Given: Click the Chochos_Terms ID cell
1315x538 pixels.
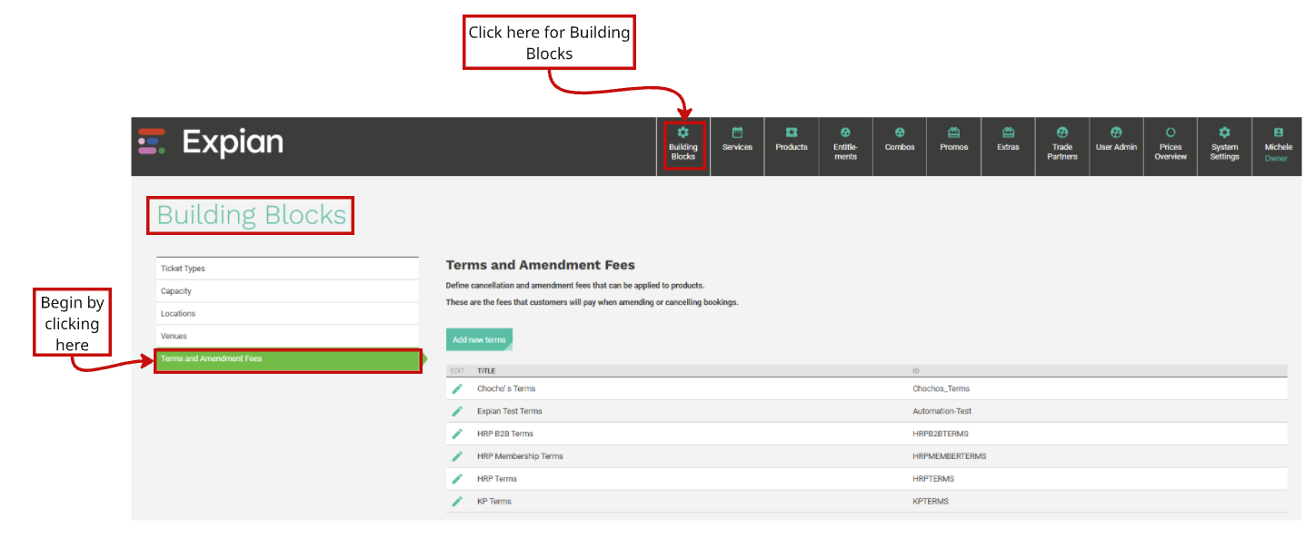Looking at the screenshot, I should [x=941, y=388].
